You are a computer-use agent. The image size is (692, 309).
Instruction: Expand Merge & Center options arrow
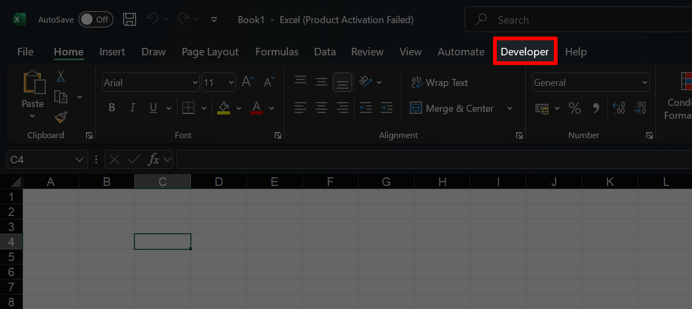510,108
